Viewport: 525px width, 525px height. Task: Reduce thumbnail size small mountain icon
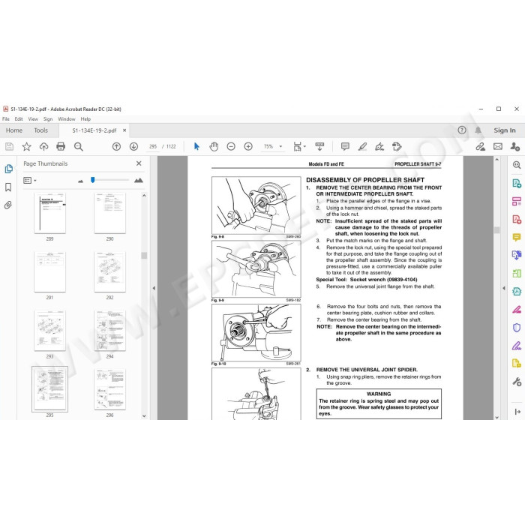click(80, 181)
